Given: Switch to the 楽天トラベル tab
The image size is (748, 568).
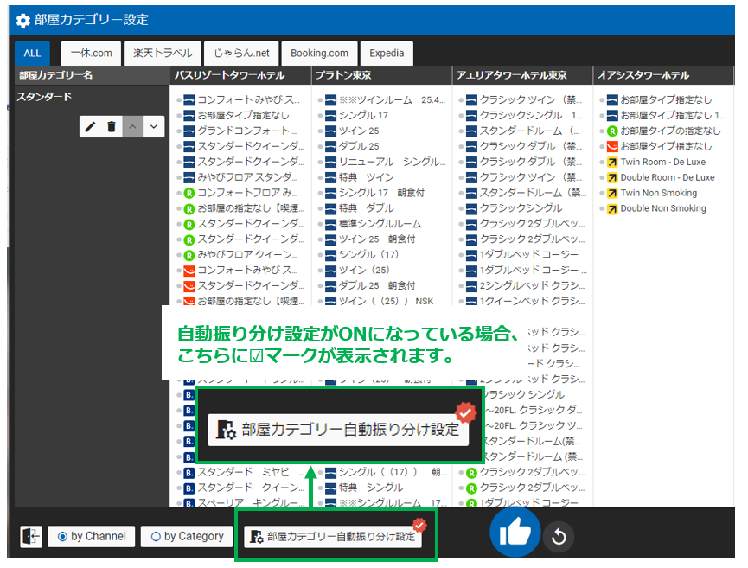Looking at the screenshot, I should pyautogui.click(x=163, y=53).
